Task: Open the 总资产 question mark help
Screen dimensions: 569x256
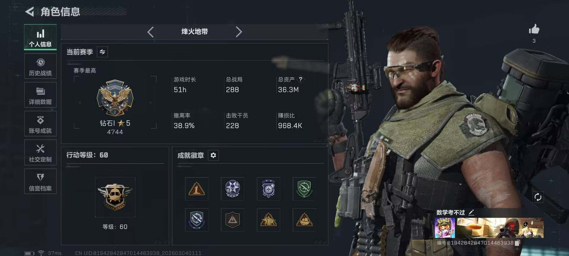Action: point(301,79)
